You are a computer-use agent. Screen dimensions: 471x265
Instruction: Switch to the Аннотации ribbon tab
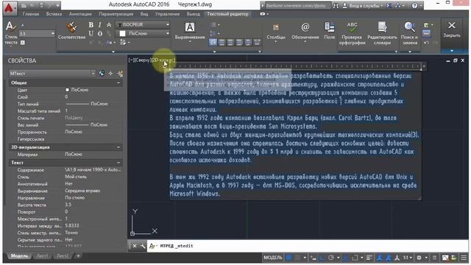(80, 14)
